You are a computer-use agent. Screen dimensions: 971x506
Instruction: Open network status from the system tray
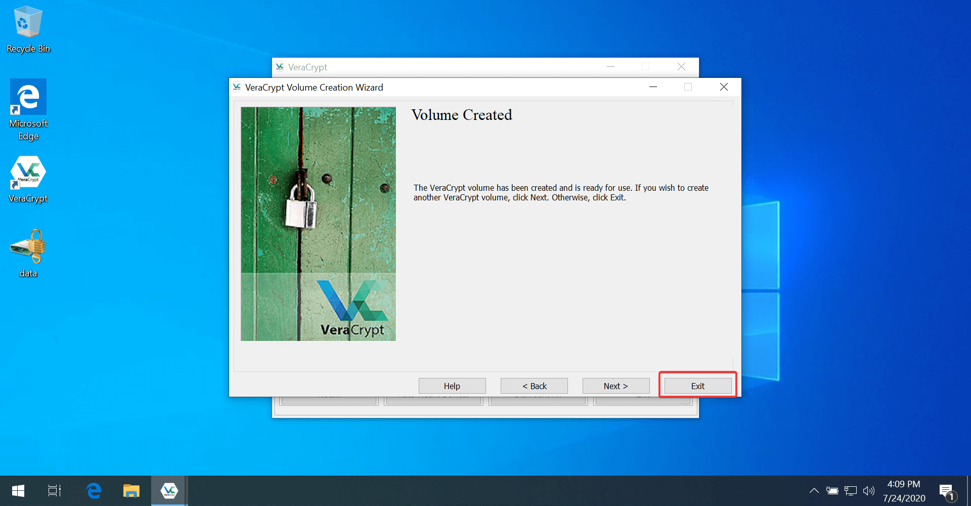850,490
